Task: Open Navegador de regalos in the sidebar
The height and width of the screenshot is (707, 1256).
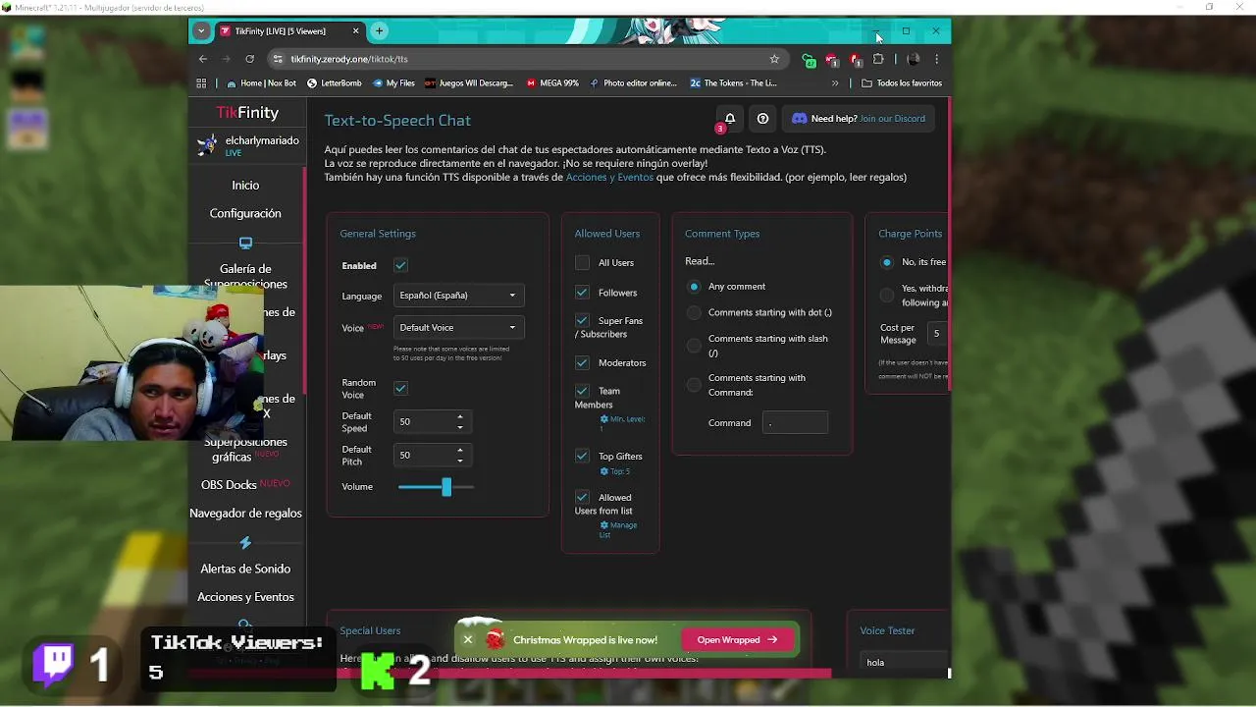Action: 245,514
